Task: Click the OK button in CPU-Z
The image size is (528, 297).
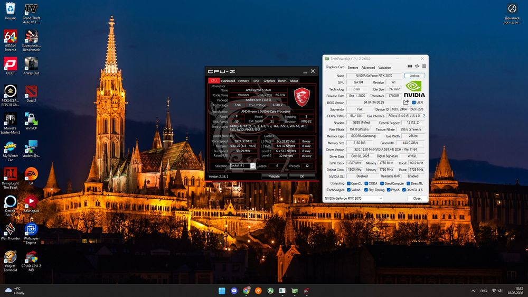Action: [x=302, y=177]
